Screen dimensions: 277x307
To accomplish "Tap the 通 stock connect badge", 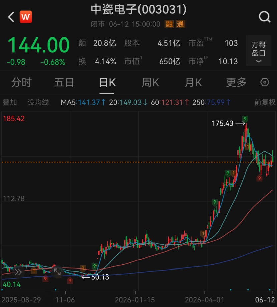I will (x=180, y=24).
